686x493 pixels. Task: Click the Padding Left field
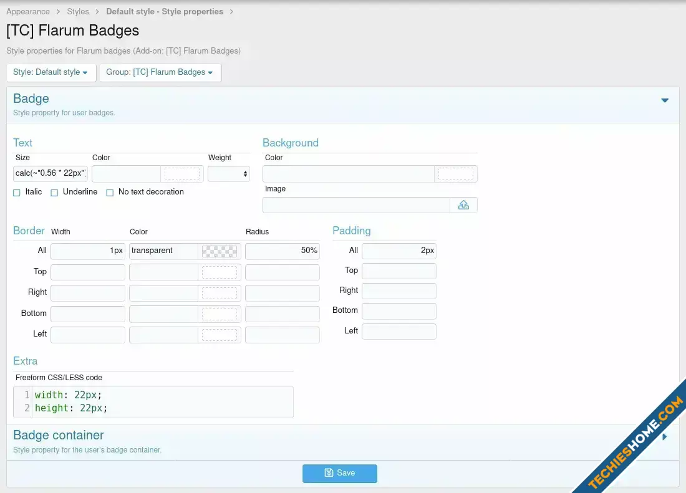pos(399,332)
